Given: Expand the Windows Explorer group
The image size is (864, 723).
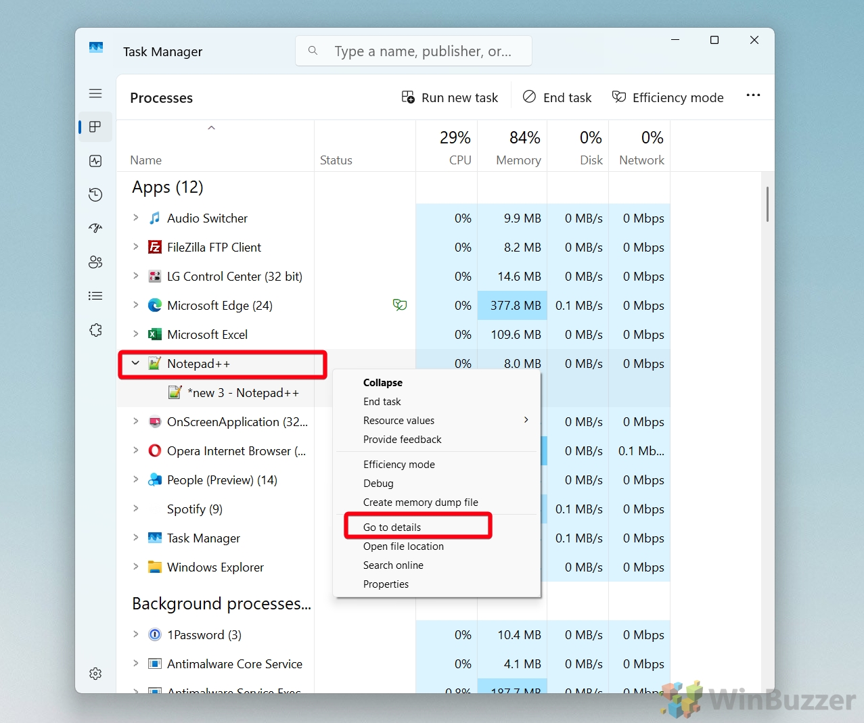Looking at the screenshot, I should tap(136, 567).
